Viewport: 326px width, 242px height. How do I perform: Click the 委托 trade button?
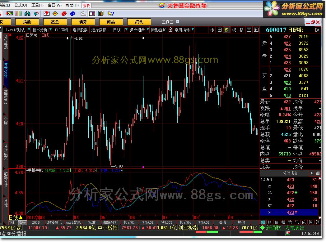(x=86, y=6)
